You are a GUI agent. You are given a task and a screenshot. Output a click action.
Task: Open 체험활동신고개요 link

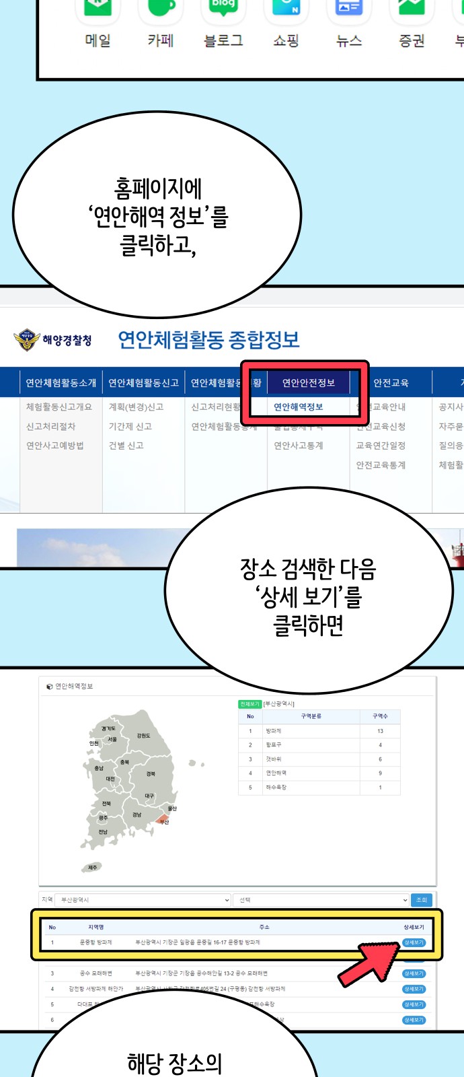[59, 407]
